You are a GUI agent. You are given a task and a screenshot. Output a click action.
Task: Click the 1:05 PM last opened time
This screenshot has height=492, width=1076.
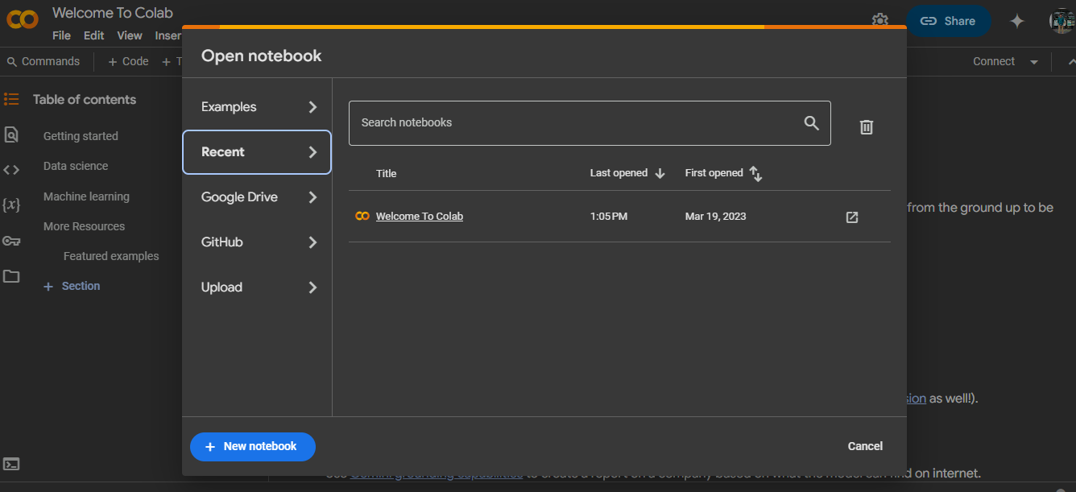pos(609,217)
